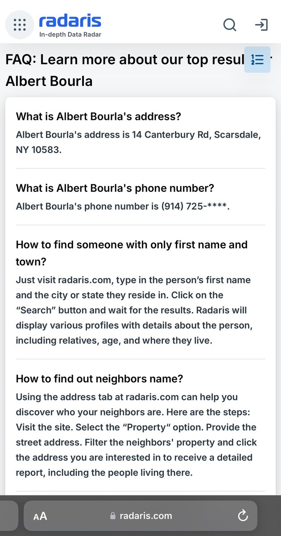Click the lock icon beside radaris.com
Screen dimensions: 281x536
tap(113, 516)
